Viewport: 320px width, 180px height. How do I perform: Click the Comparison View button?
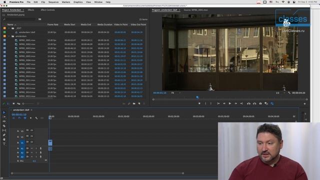(x=266, y=103)
